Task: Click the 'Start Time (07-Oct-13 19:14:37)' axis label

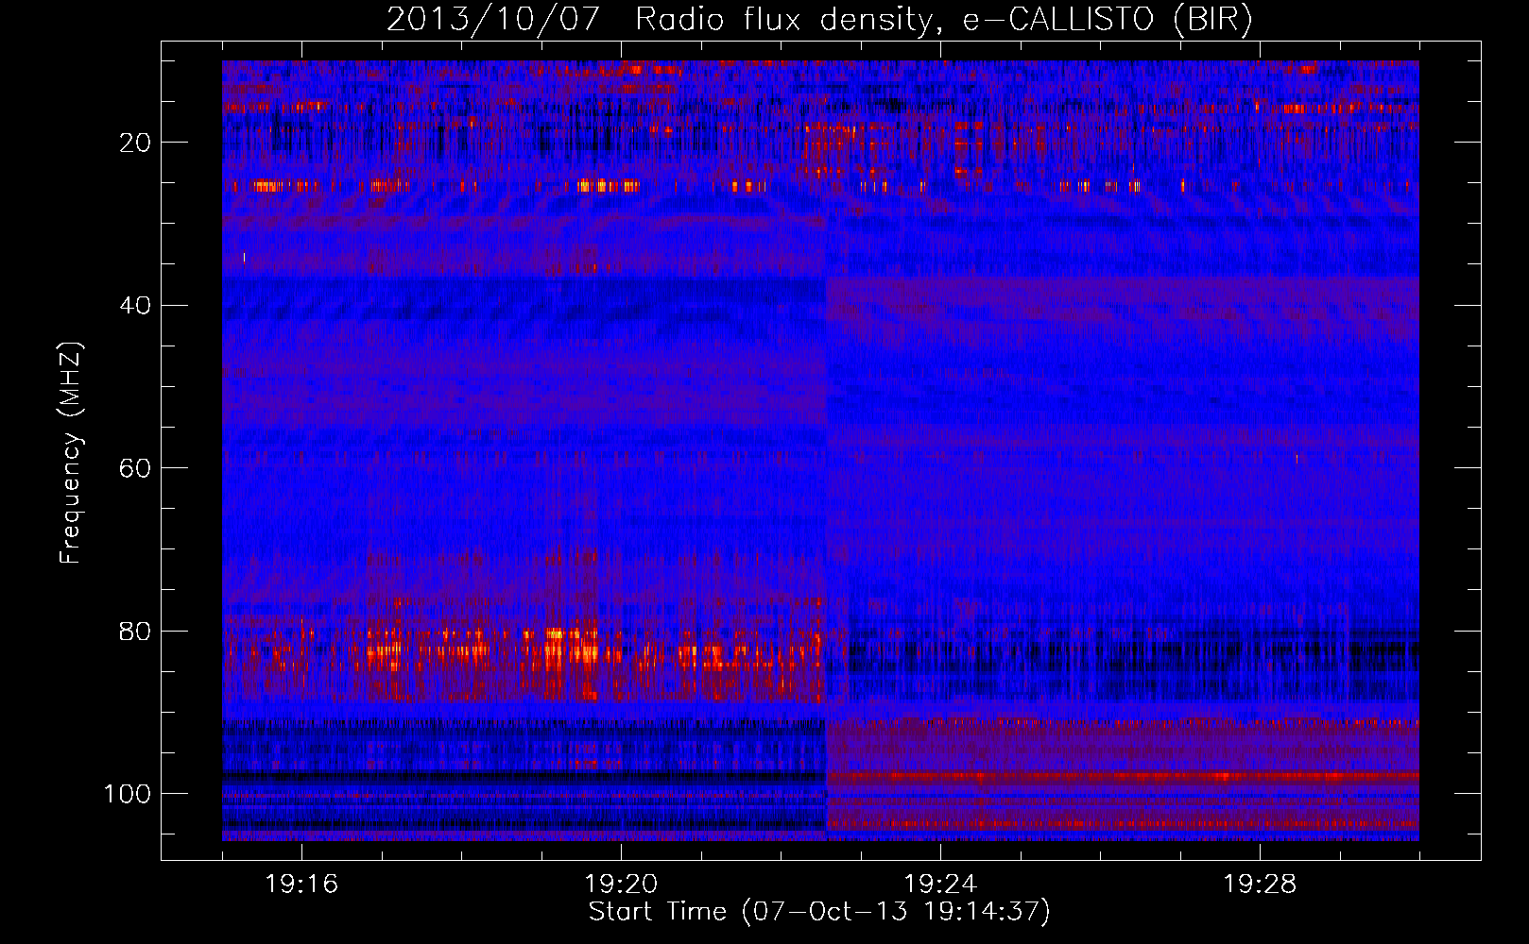Action: pyautogui.click(x=819, y=912)
